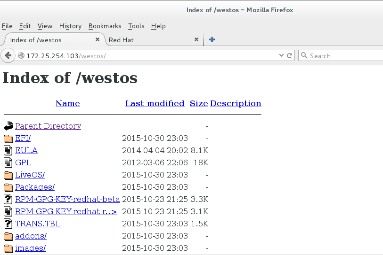Open the RPM-GPG-KEY-redhat-beta file link
The height and width of the screenshot is (255, 383).
tap(67, 199)
